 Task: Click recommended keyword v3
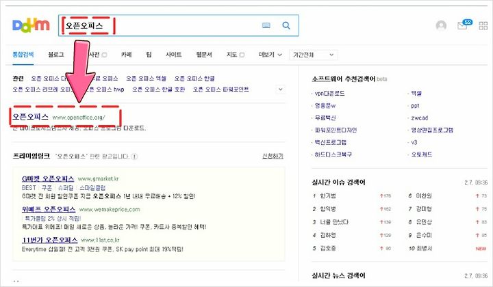coord(414,142)
